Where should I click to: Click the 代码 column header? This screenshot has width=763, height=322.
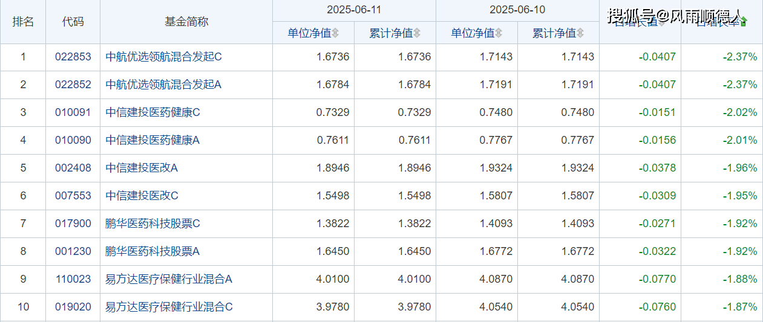(73, 22)
